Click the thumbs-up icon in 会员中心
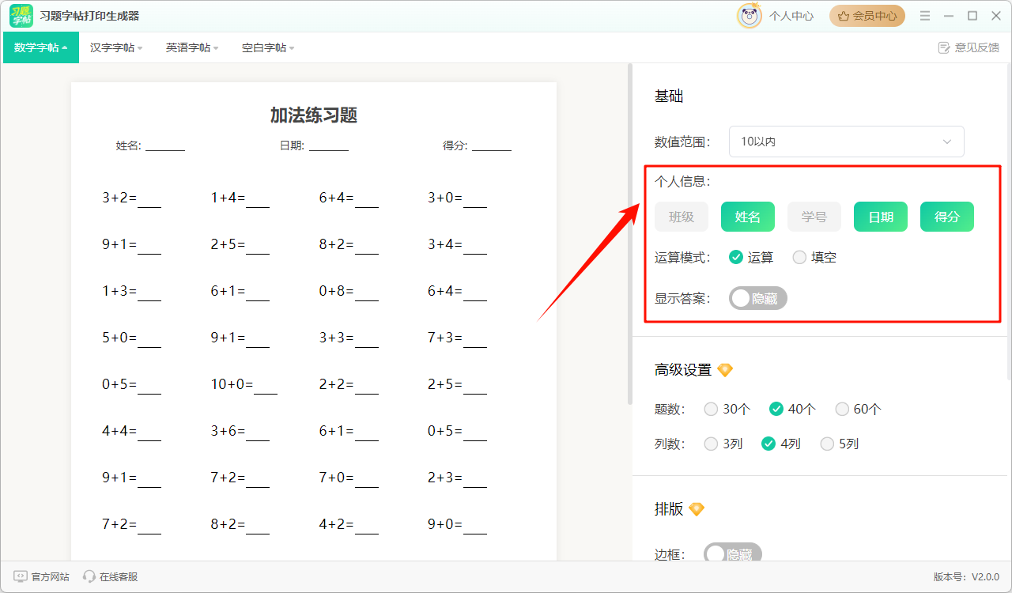1012x593 pixels. click(x=844, y=16)
